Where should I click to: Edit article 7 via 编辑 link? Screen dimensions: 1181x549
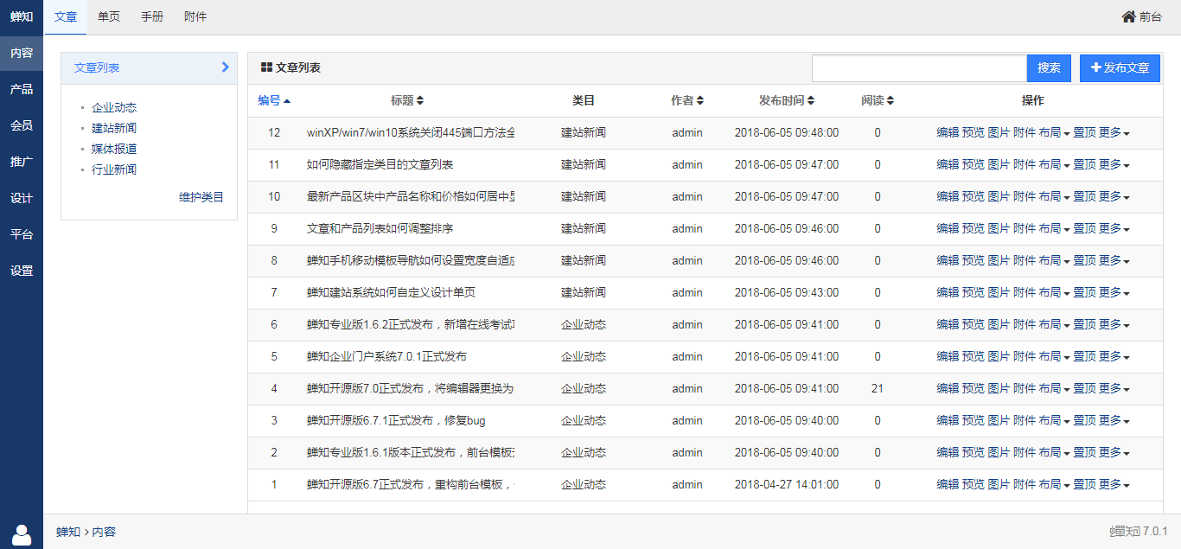[948, 292]
